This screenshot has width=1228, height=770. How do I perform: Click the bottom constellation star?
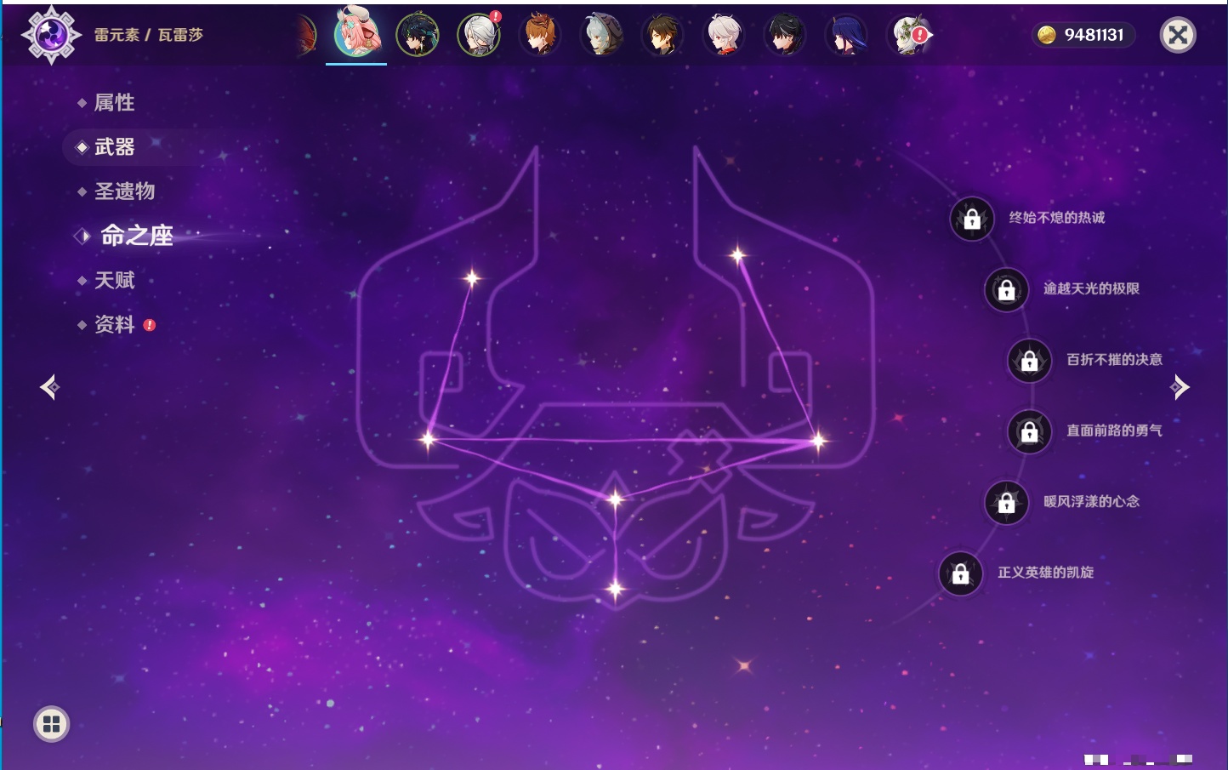[615, 588]
